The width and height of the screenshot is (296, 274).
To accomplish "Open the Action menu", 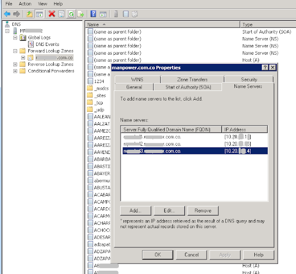I will tap(25, 4).
